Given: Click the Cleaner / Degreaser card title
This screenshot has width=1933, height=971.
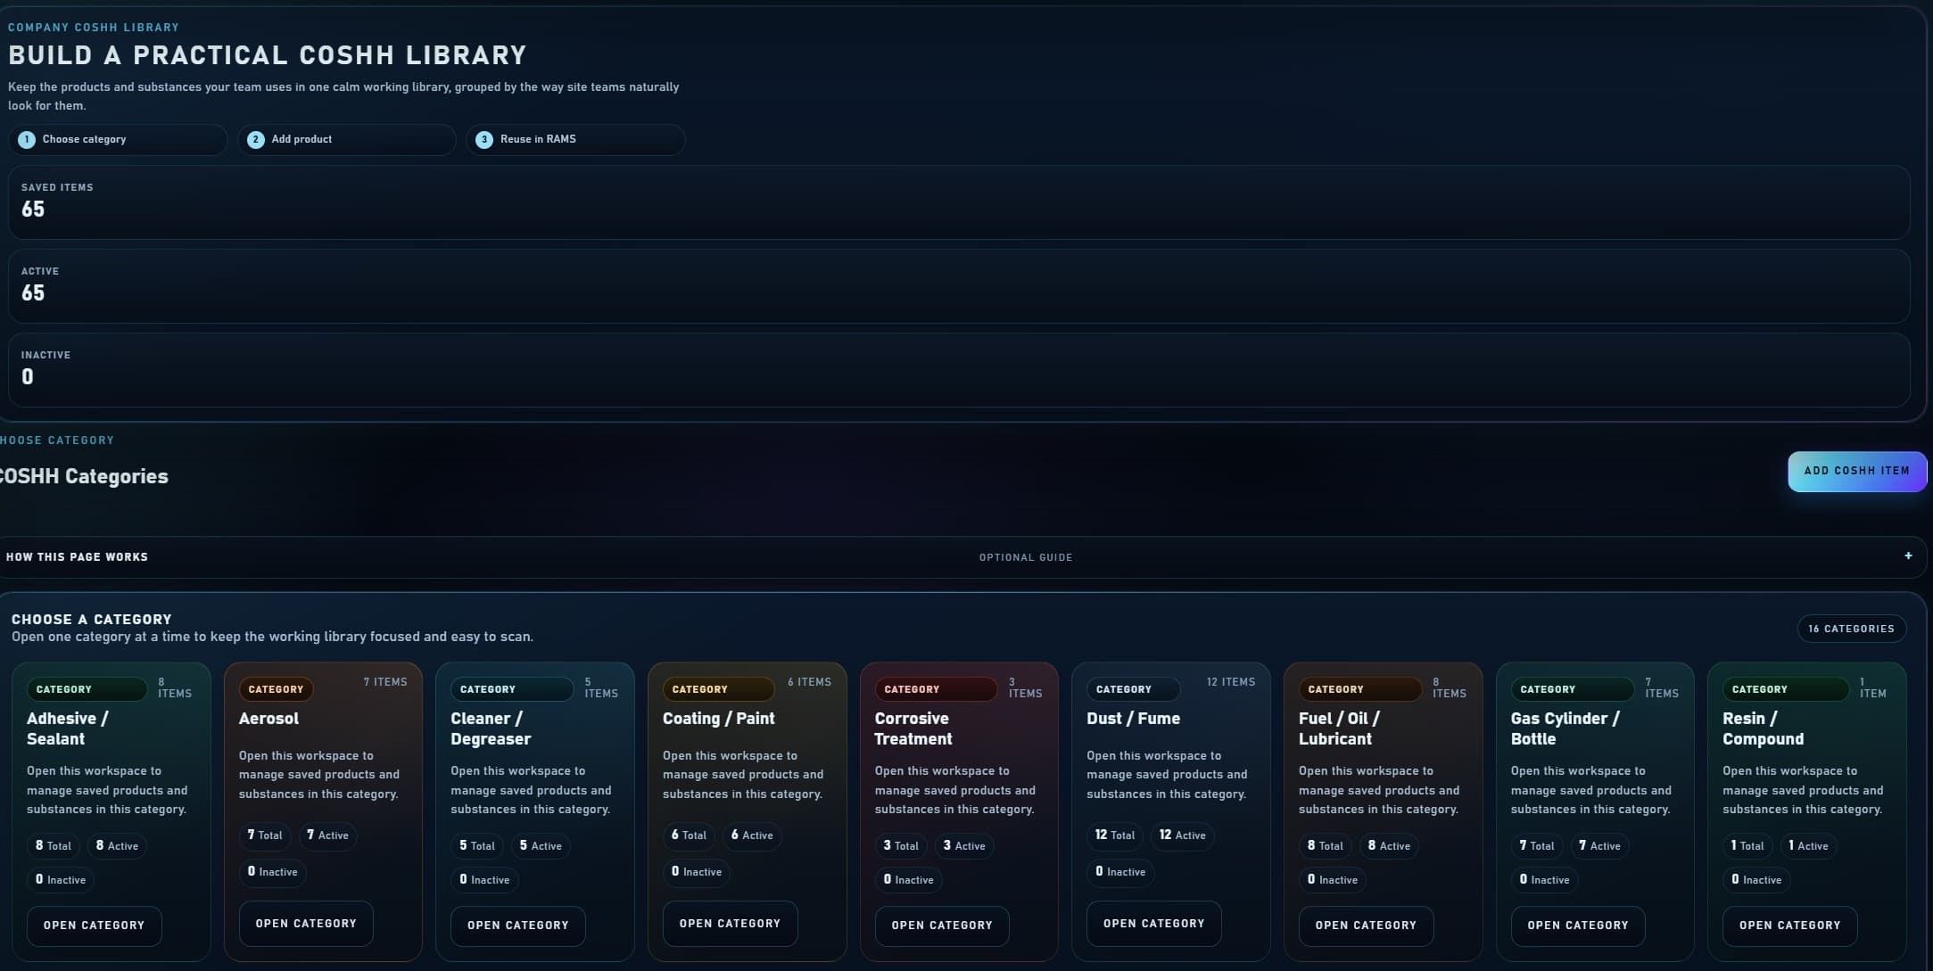Looking at the screenshot, I should [x=491, y=728].
